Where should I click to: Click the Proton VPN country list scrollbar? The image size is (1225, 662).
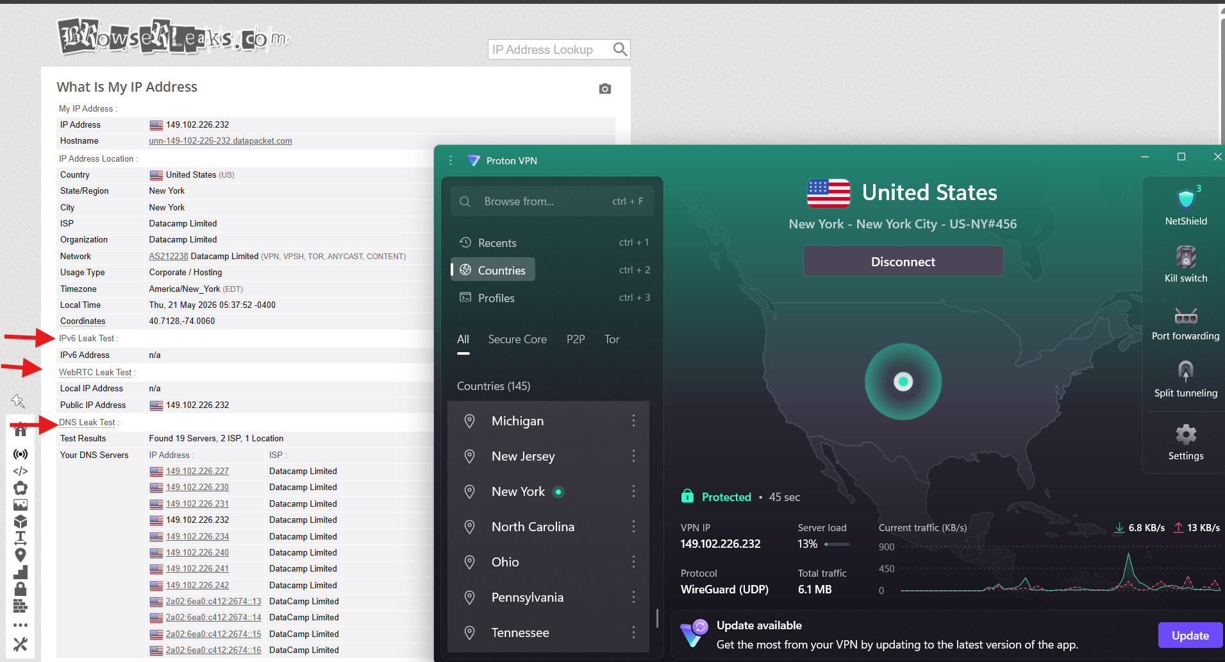657,618
